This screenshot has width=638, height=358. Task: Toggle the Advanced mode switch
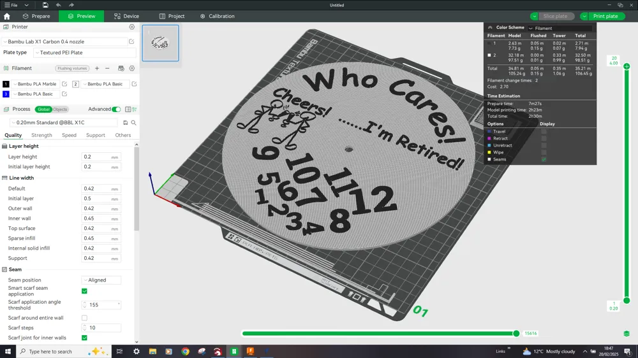tap(116, 110)
